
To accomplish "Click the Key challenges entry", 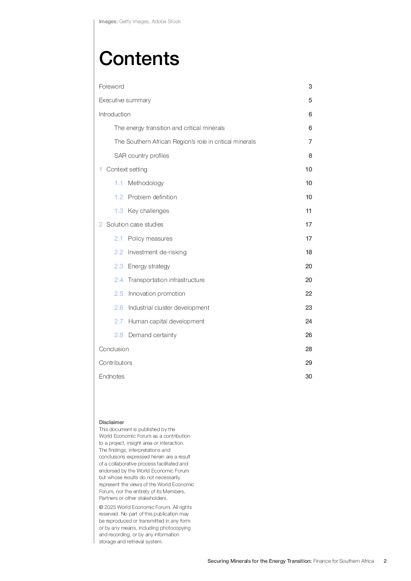I will coord(148,211).
